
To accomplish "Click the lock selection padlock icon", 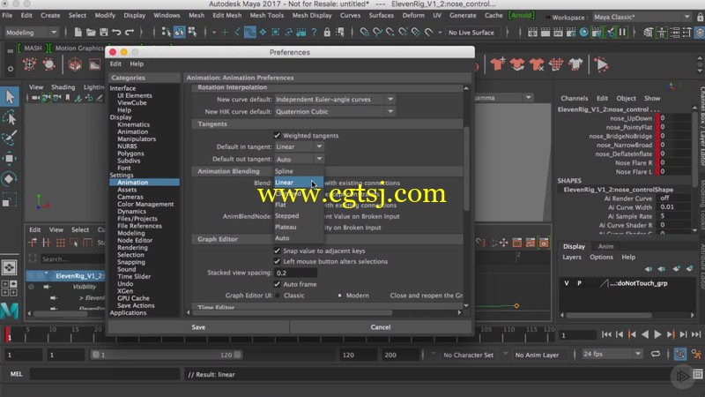I will 327,33.
